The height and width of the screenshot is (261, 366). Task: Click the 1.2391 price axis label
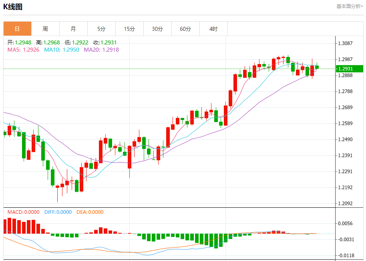pos(345,155)
